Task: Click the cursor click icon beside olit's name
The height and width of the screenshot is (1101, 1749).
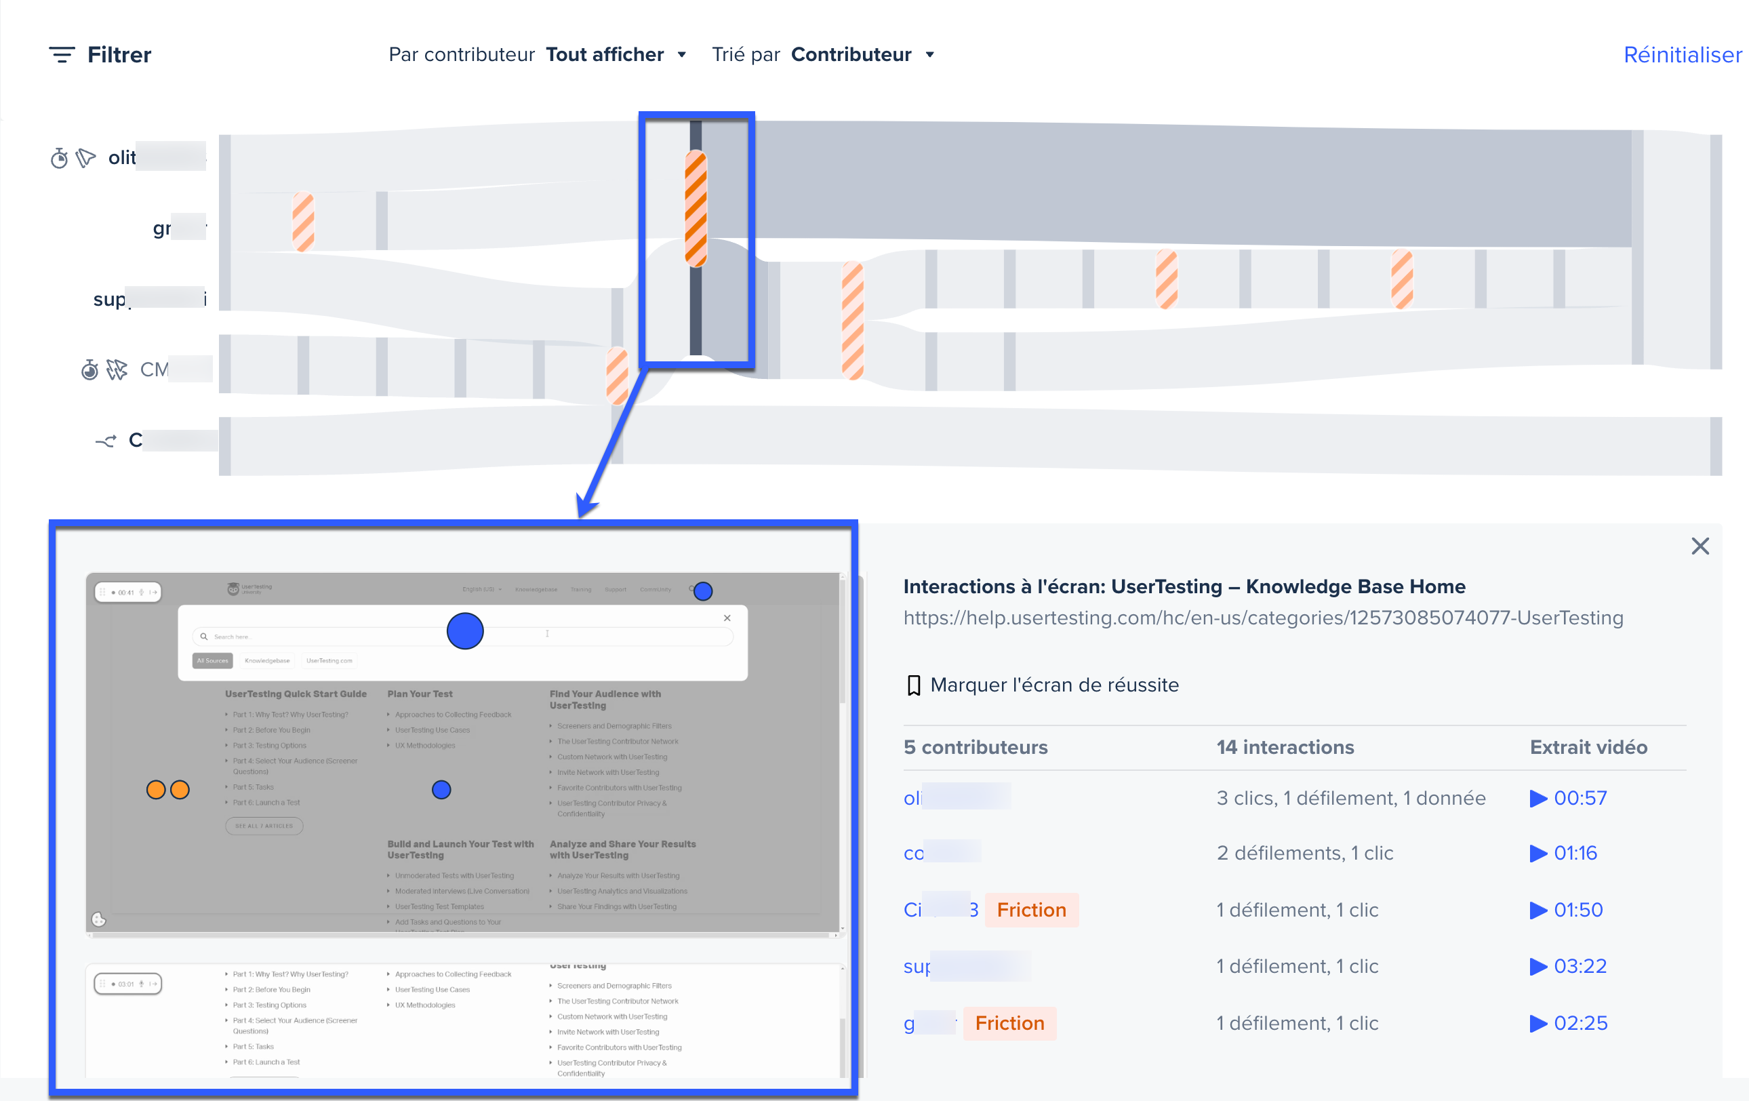Action: (x=85, y=157)
